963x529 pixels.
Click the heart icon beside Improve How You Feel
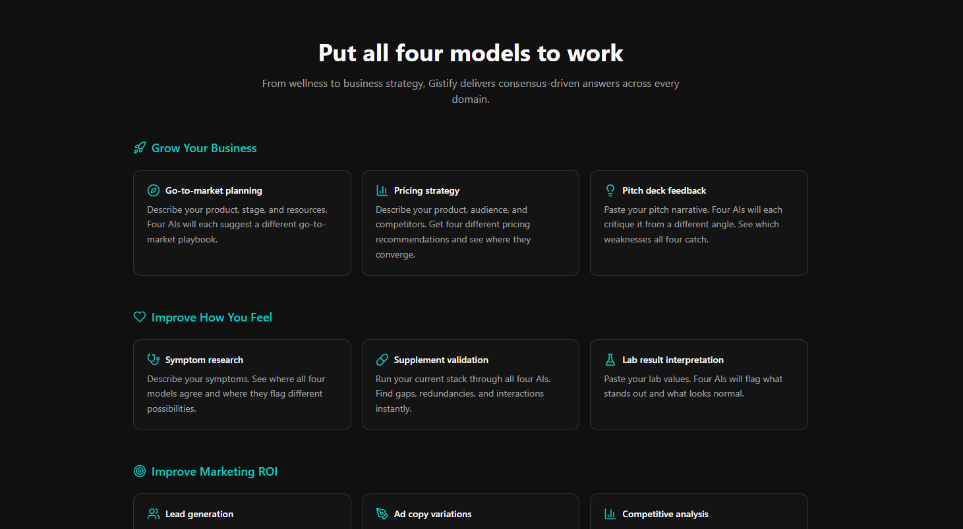point(140,317)
